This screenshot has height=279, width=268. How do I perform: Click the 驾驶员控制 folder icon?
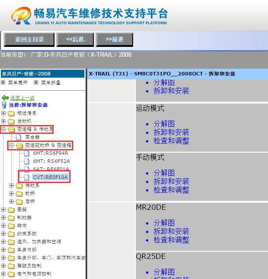(x=11, y=266)
